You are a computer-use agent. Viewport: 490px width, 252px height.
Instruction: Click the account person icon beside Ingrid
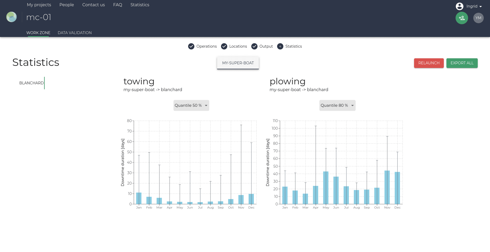(x=459, y=6)
